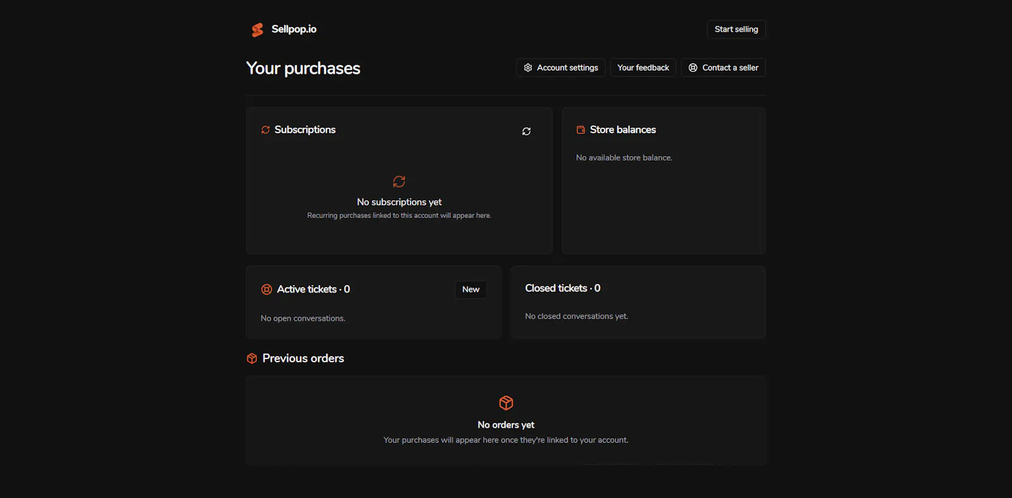Click the Previous orders heading

(303, 358)
